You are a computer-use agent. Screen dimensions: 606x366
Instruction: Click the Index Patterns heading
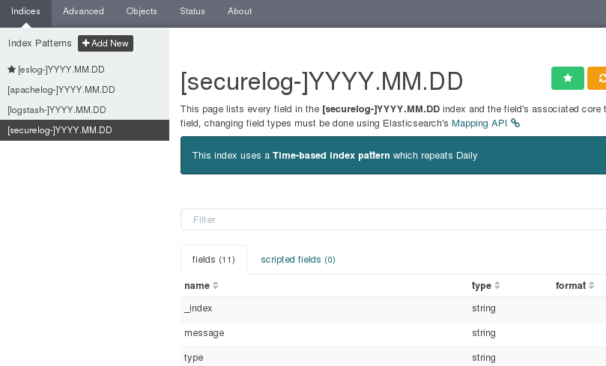40,43
